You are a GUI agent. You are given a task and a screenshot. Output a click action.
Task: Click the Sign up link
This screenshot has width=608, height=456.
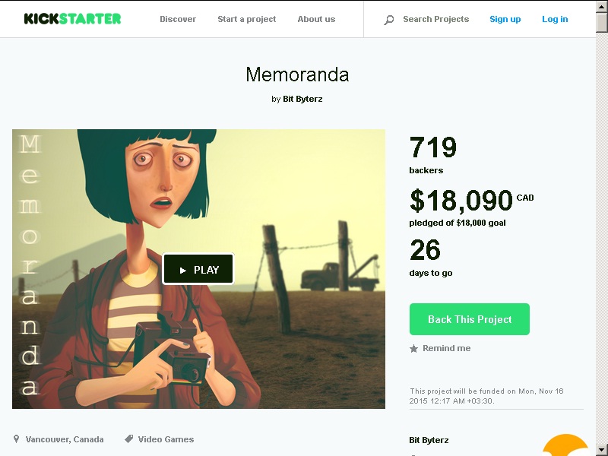pos(505,19)
